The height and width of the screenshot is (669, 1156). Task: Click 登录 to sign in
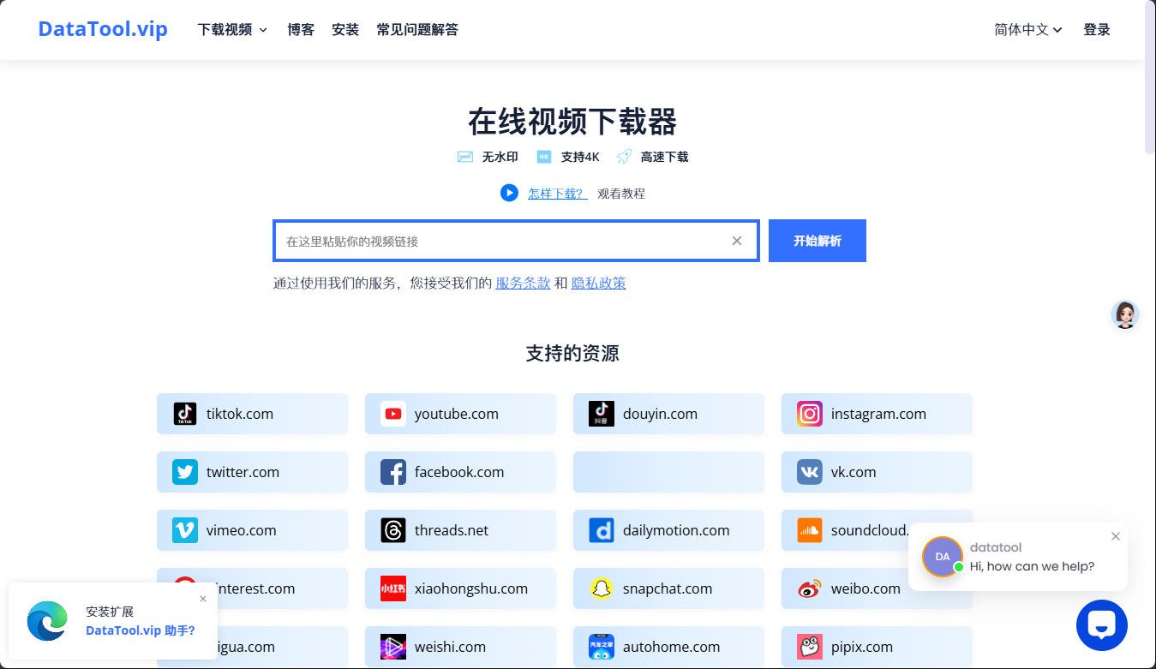[x=1097, y=30]
